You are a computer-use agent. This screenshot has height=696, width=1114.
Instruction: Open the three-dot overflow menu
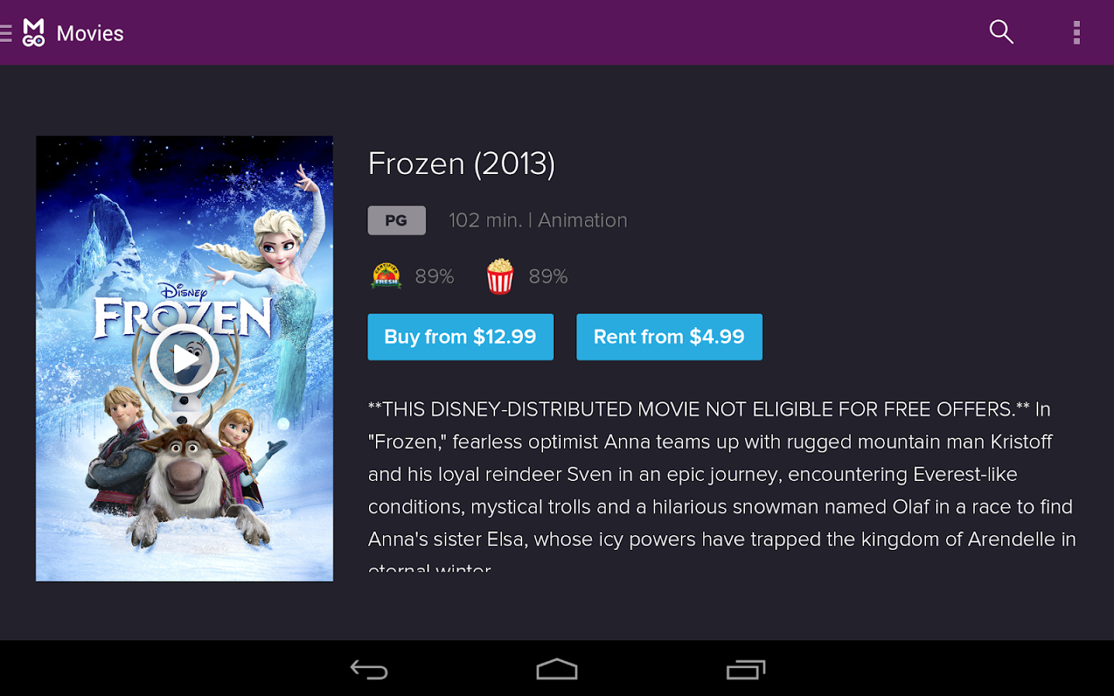pos(1076,32)
